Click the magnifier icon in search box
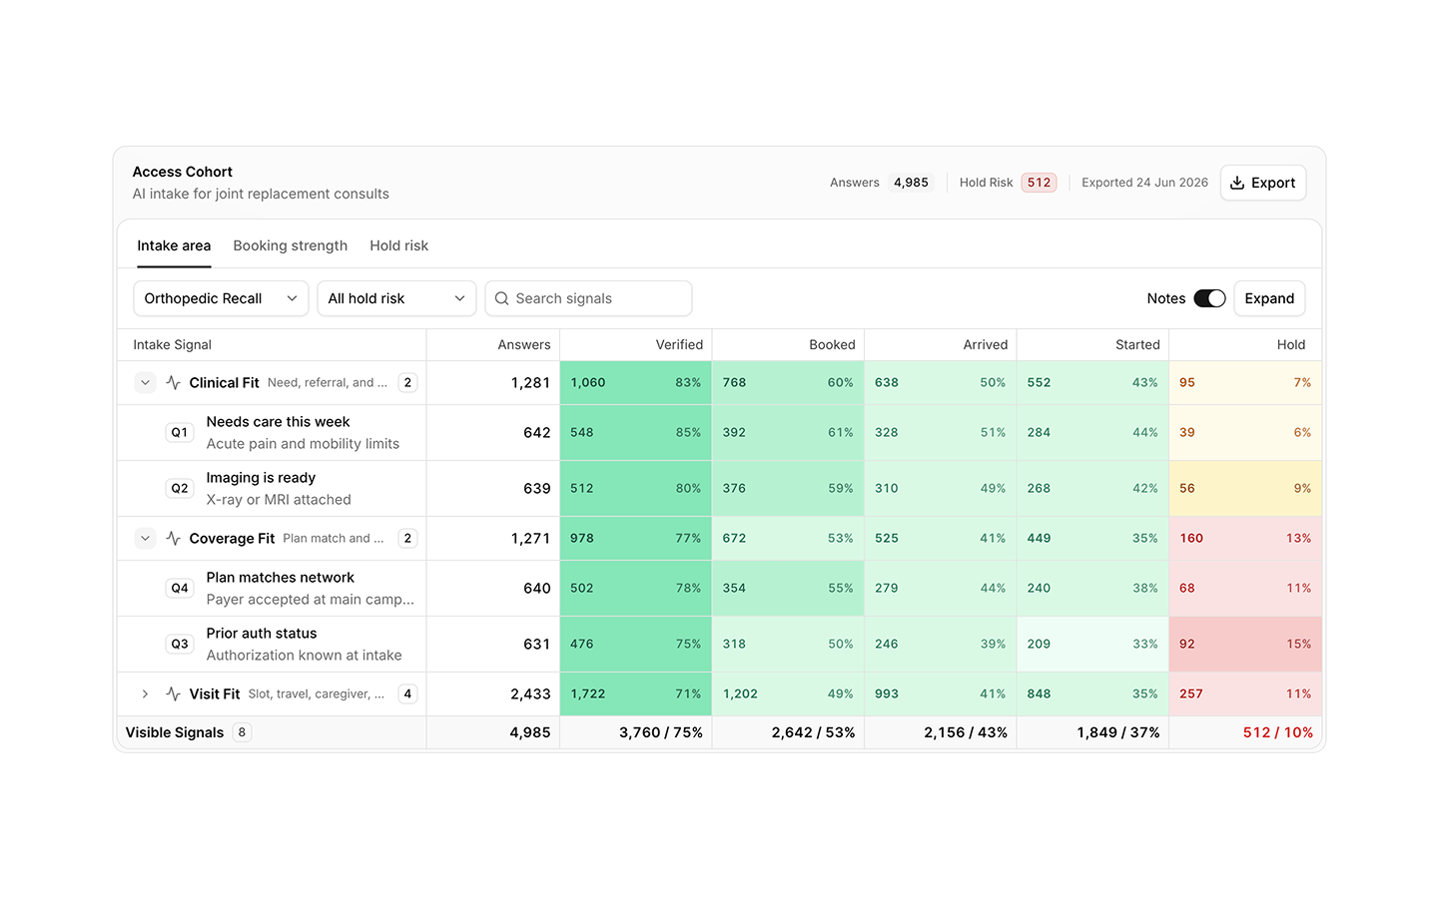Screen dimensions: 1438x898 [x=502, y=298]
